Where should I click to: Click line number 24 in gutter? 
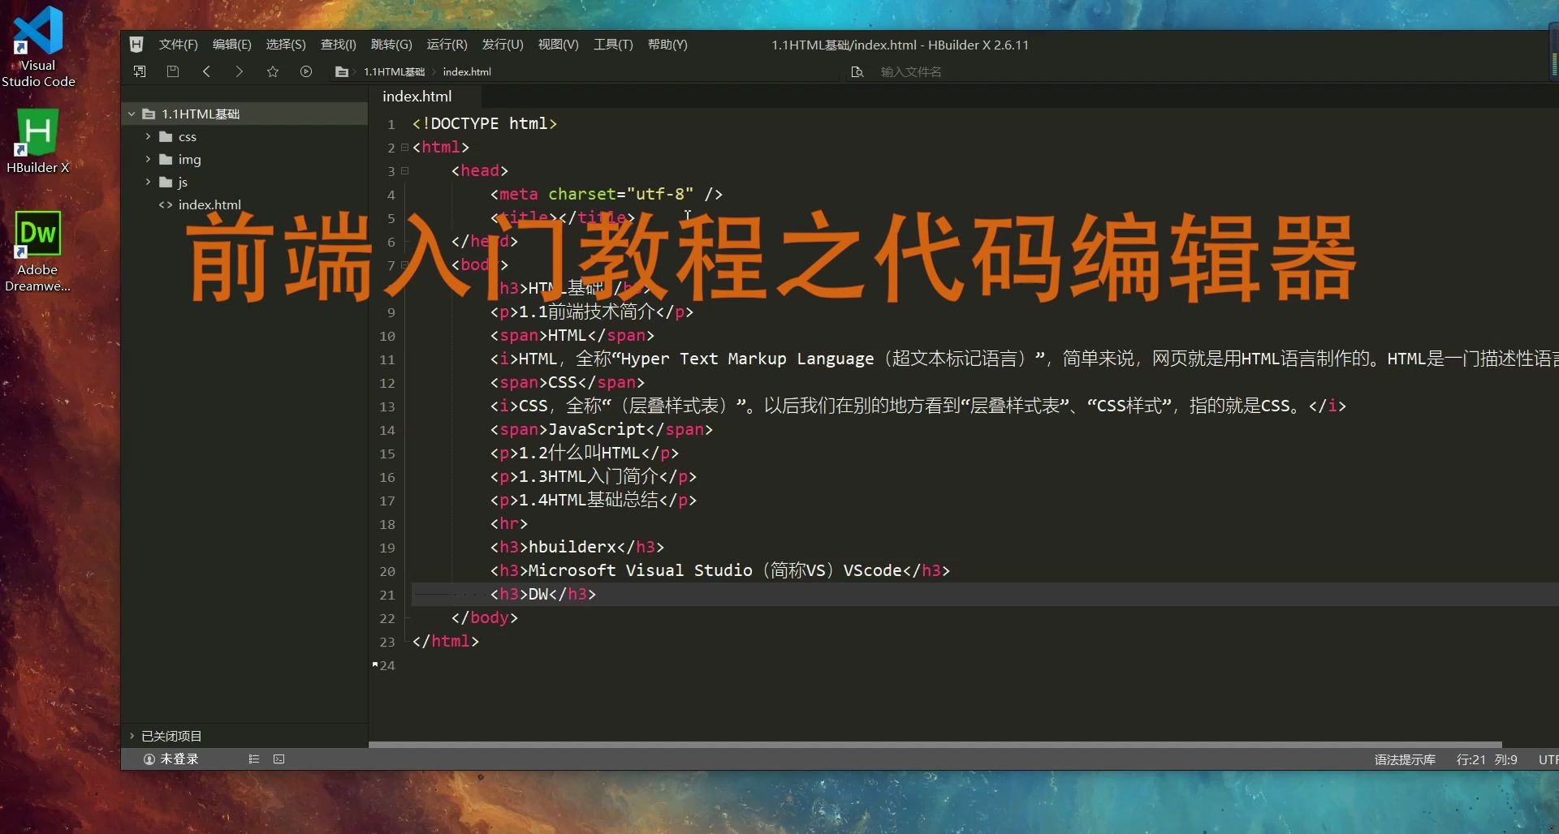387,666
